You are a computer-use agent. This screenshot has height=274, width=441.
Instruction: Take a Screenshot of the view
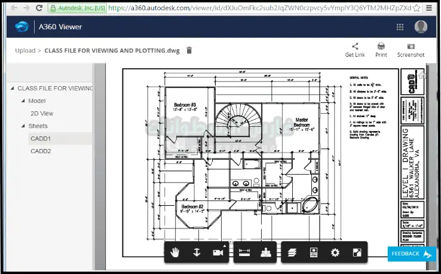(411, 50)
